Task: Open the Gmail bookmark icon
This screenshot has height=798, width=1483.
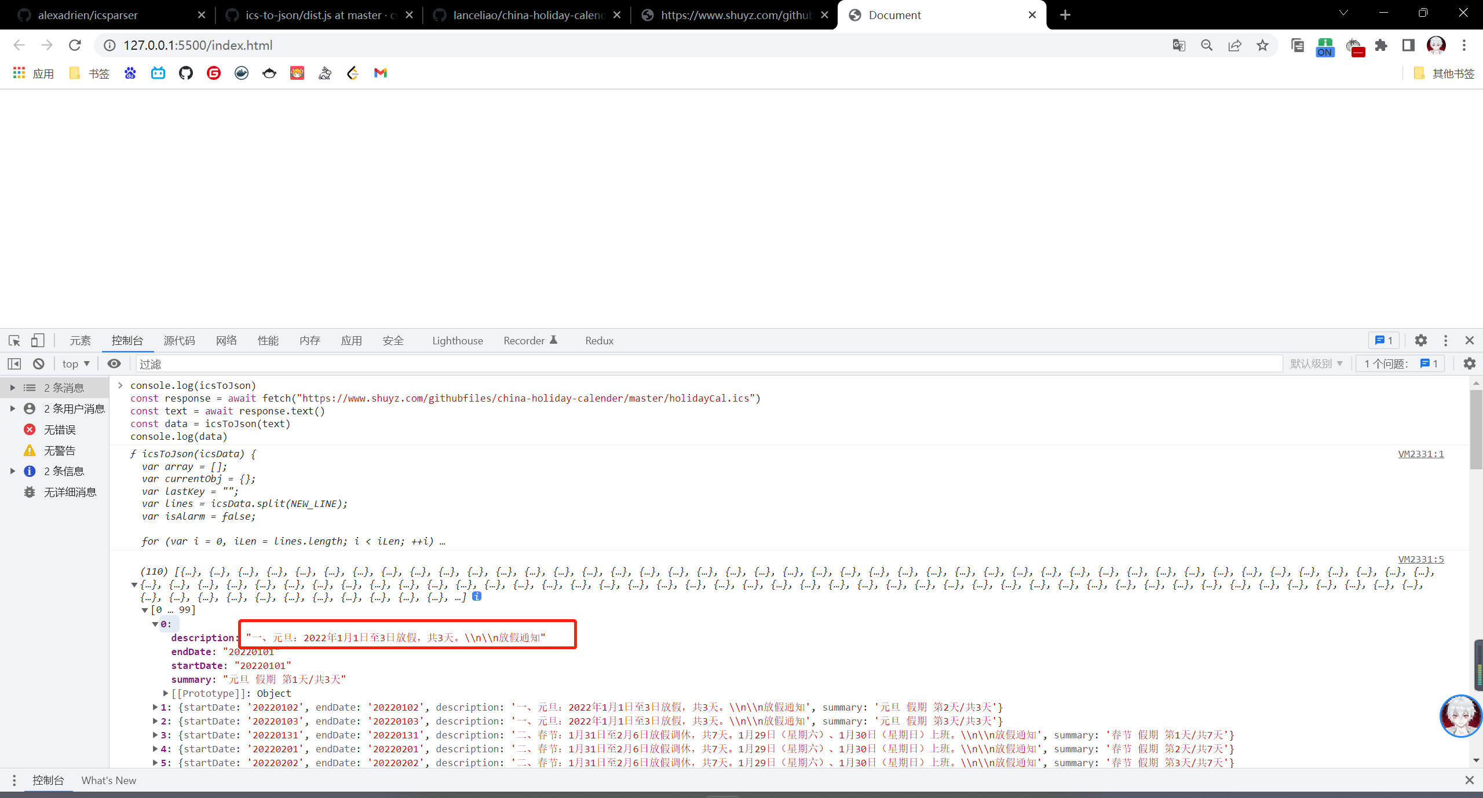Action: click(381, 73)
